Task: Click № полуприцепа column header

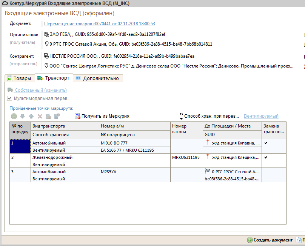Action: click(135, 135)
